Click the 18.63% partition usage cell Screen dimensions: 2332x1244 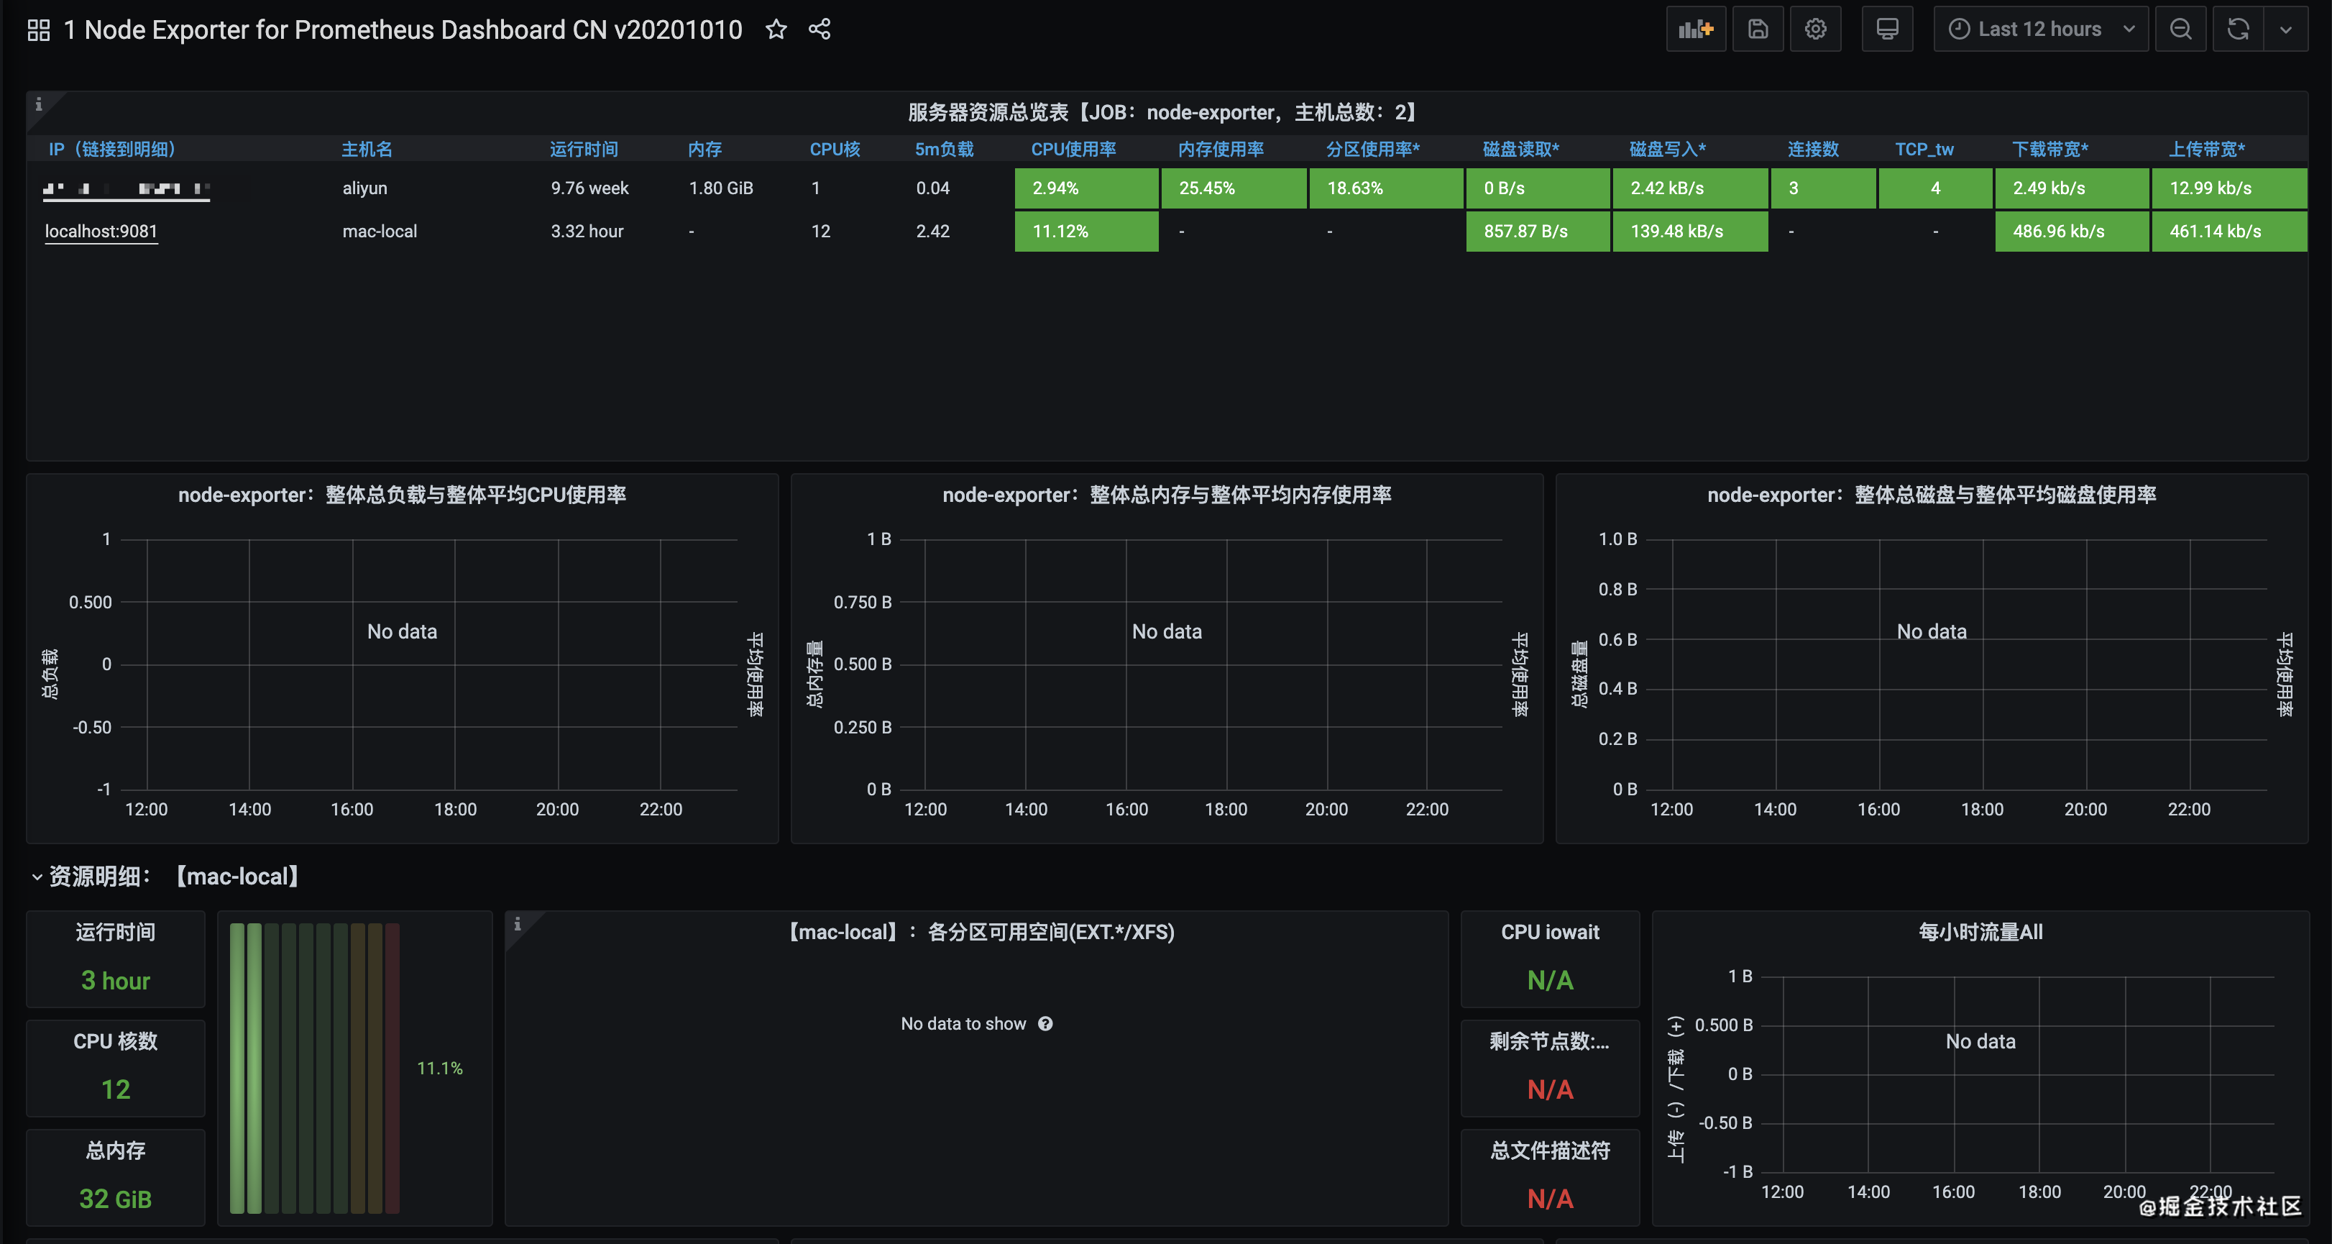1386,188
